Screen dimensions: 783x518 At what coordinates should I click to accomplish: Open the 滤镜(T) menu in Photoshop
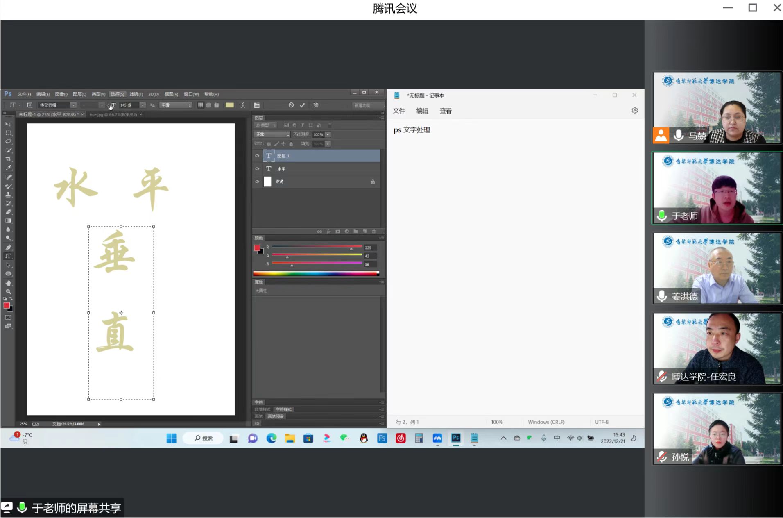[x=136, y=94]
